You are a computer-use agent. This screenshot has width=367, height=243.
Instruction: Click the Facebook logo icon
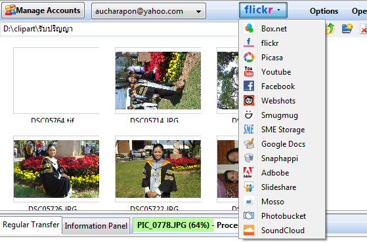(249, 86)
